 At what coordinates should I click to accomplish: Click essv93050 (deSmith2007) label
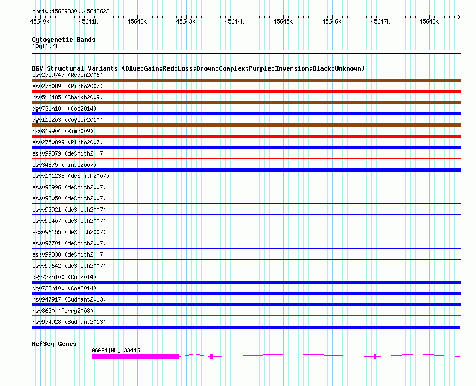coord(69,198)
